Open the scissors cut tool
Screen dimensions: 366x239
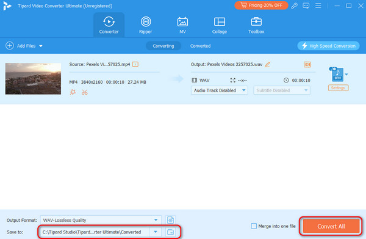[85, 92]
